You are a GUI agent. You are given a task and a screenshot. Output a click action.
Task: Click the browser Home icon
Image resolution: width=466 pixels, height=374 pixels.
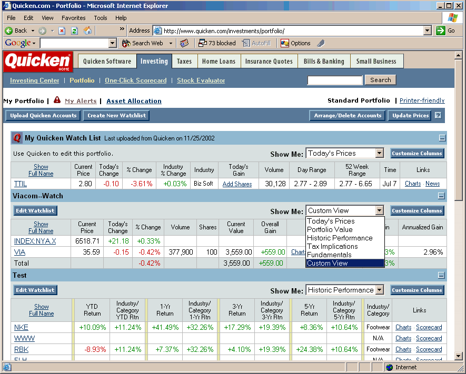pos(87,31)
